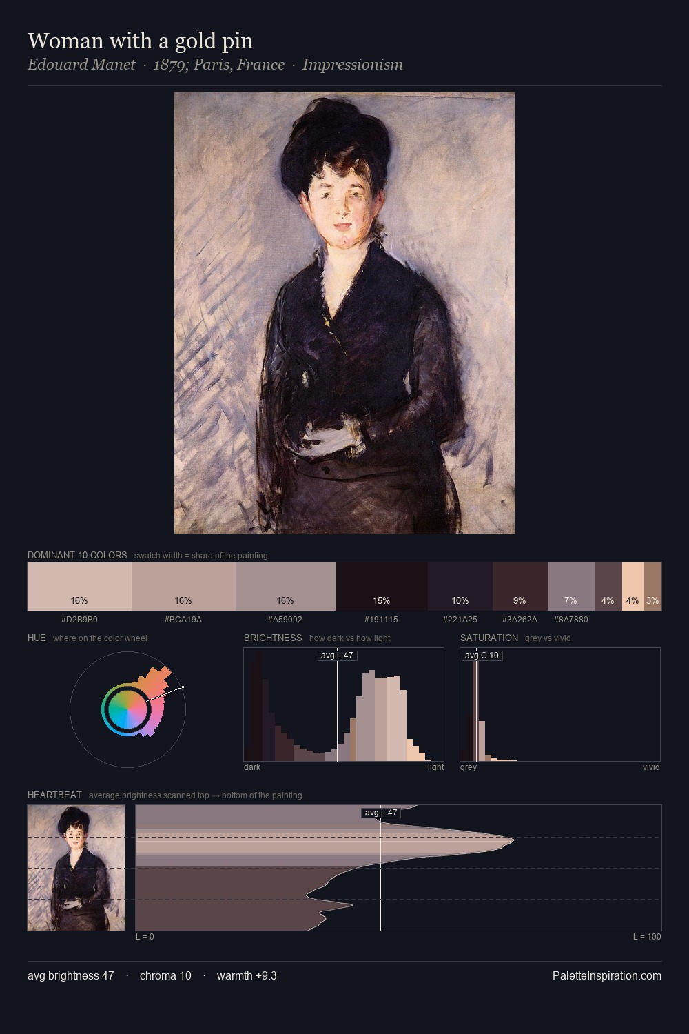Click the grey label under the saturation chart
Image resolution: width=689 pixels, height=1034 pixels.
coord(469,767)
